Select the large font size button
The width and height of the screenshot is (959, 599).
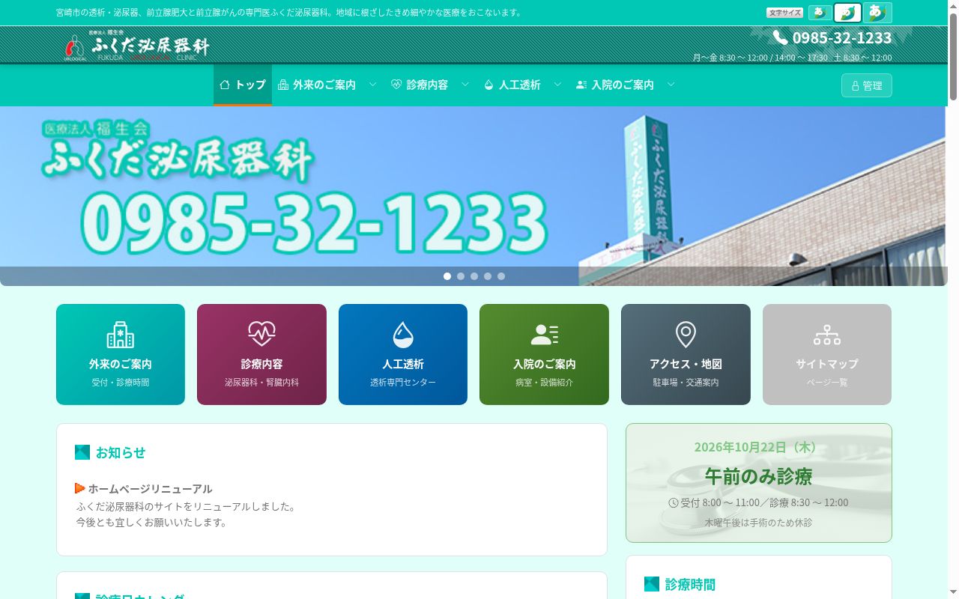pos(877,13)
